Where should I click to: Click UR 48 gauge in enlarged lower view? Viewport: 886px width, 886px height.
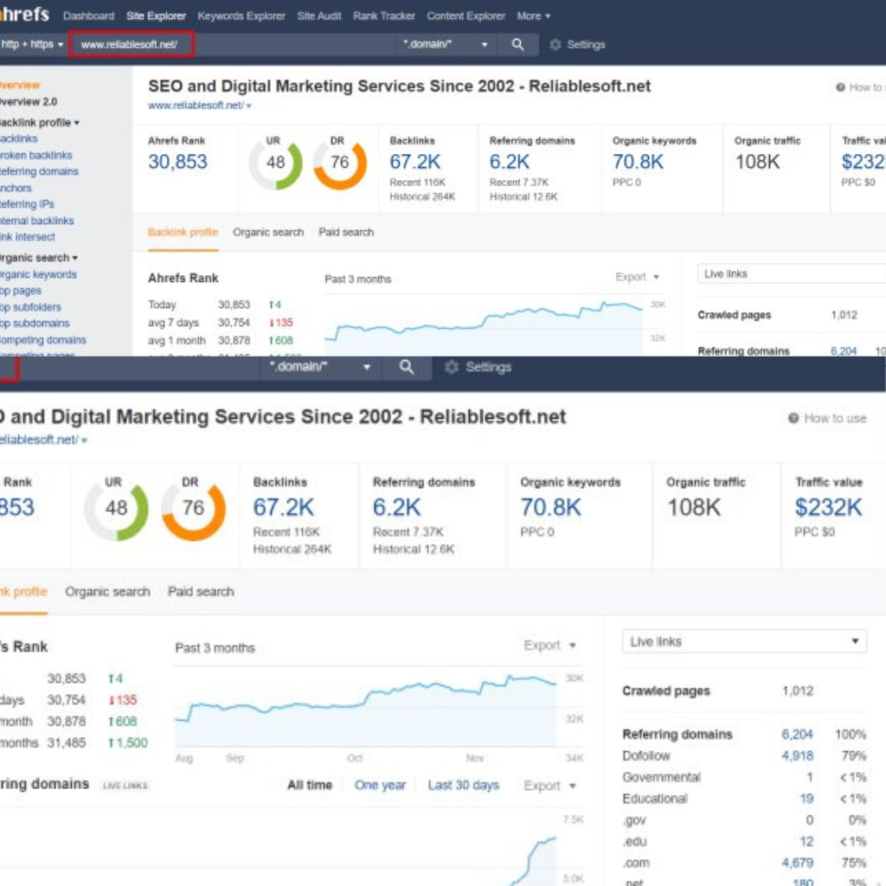click(x=117, y=508)
